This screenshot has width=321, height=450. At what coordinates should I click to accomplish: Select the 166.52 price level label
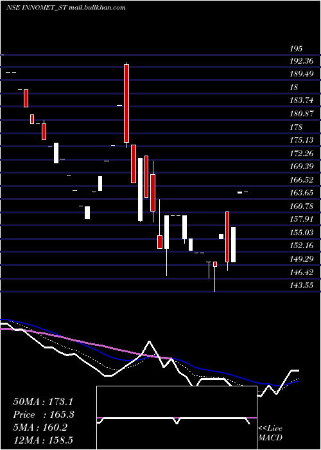click(x=302, y=179)
